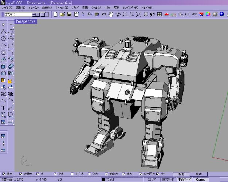This screenshot has width=228, height=182.
Task: Copy selection with the copy icon
Action: coord(90,14)
